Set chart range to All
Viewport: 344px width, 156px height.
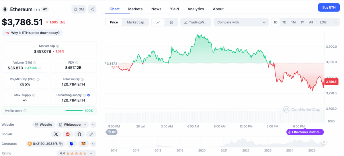[x=311, y=22]
